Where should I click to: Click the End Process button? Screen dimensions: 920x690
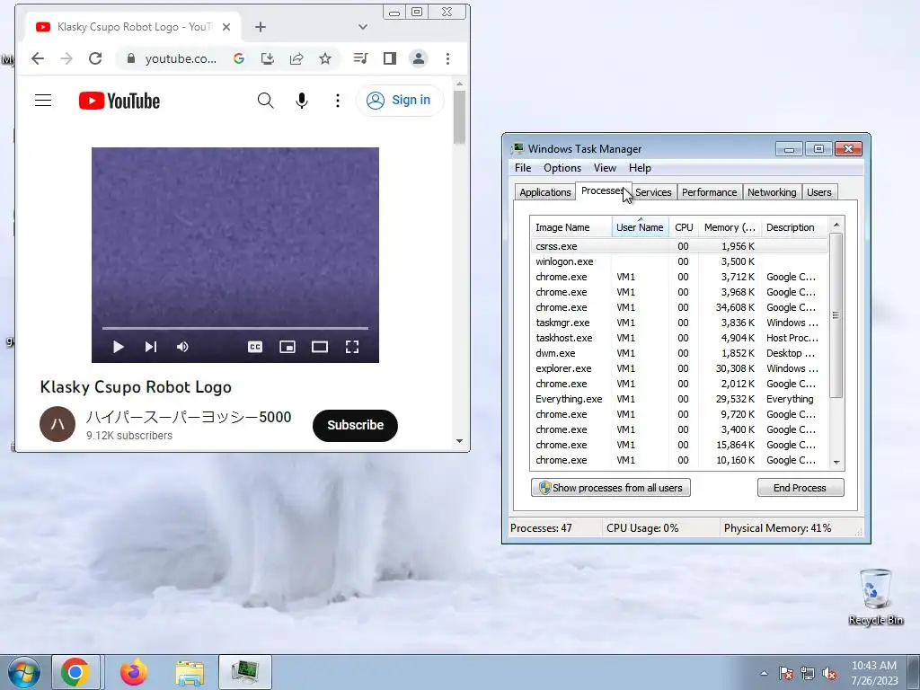point(801,488)
